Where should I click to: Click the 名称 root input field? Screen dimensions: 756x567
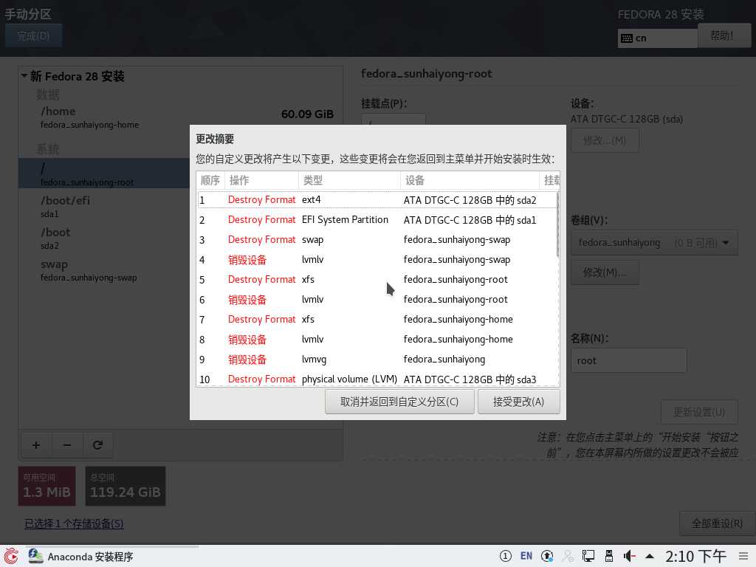click(x=629, y=360)
